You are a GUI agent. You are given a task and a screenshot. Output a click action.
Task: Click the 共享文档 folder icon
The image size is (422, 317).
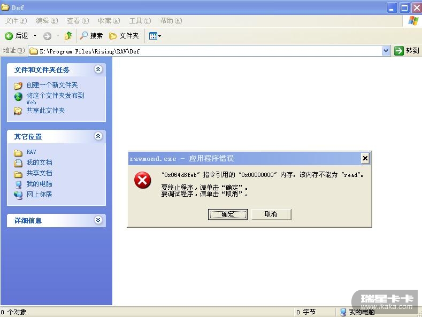(18, 174)
